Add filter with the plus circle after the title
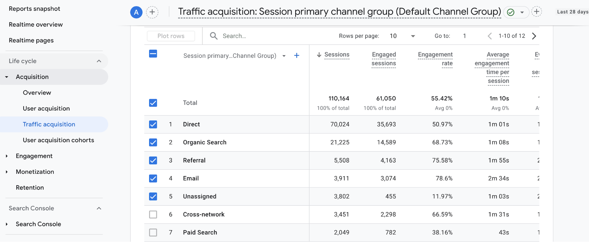Image resolution: width=589 pixels, height=242 pixels. click(x=537, y=12)
